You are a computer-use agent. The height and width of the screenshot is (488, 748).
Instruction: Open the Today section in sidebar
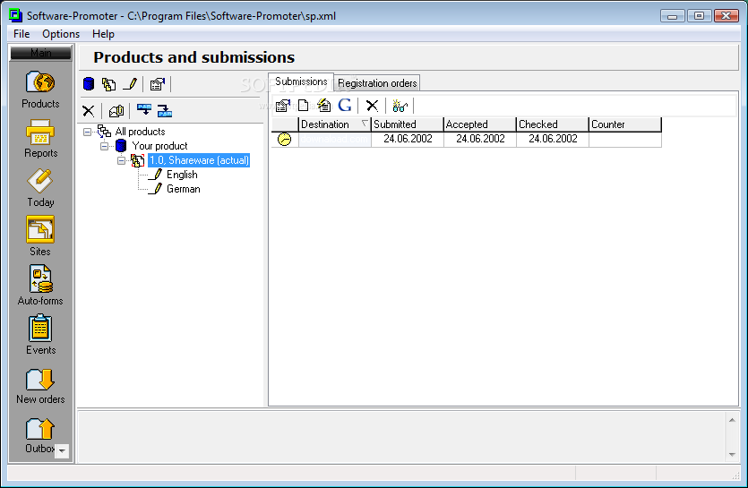click(40, 188)
